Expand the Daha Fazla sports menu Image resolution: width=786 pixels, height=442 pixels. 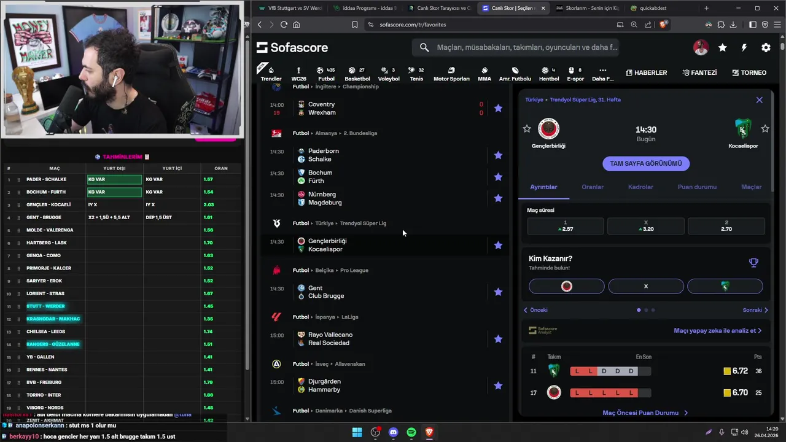pyautogui.click(x=602, y=74)
